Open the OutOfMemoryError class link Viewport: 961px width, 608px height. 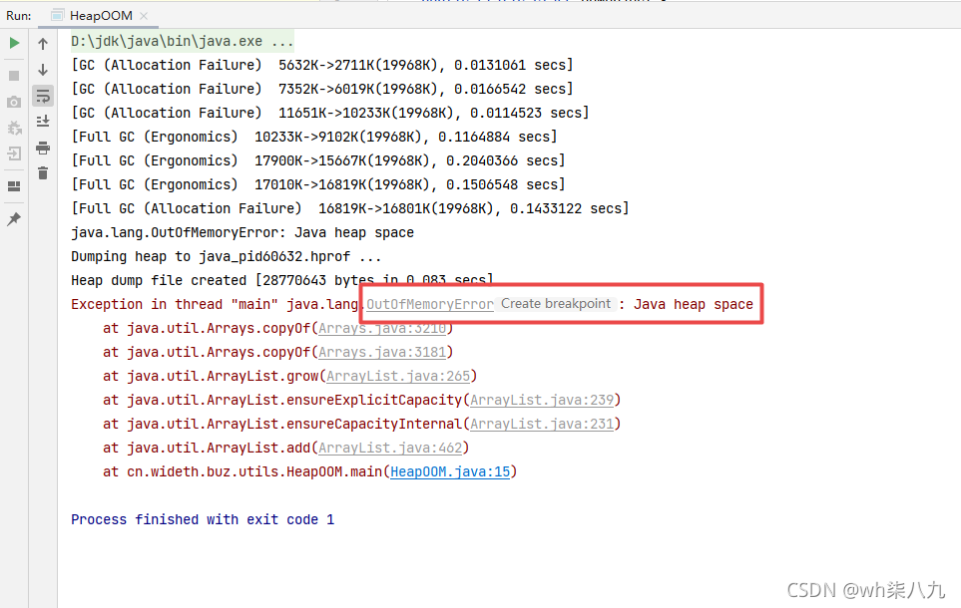click(430, 304)
